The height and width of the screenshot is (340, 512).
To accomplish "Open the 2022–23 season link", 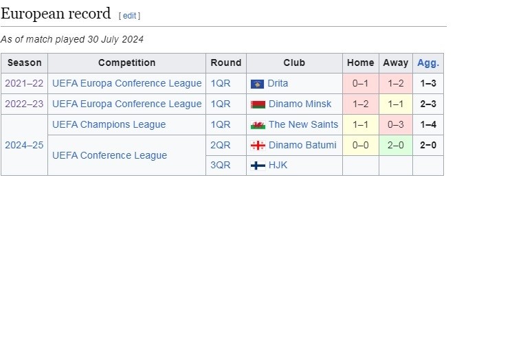I will 24,104.
